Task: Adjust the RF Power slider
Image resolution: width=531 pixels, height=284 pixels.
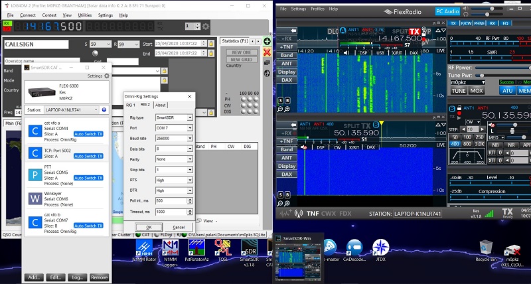Action: (502, 68)
